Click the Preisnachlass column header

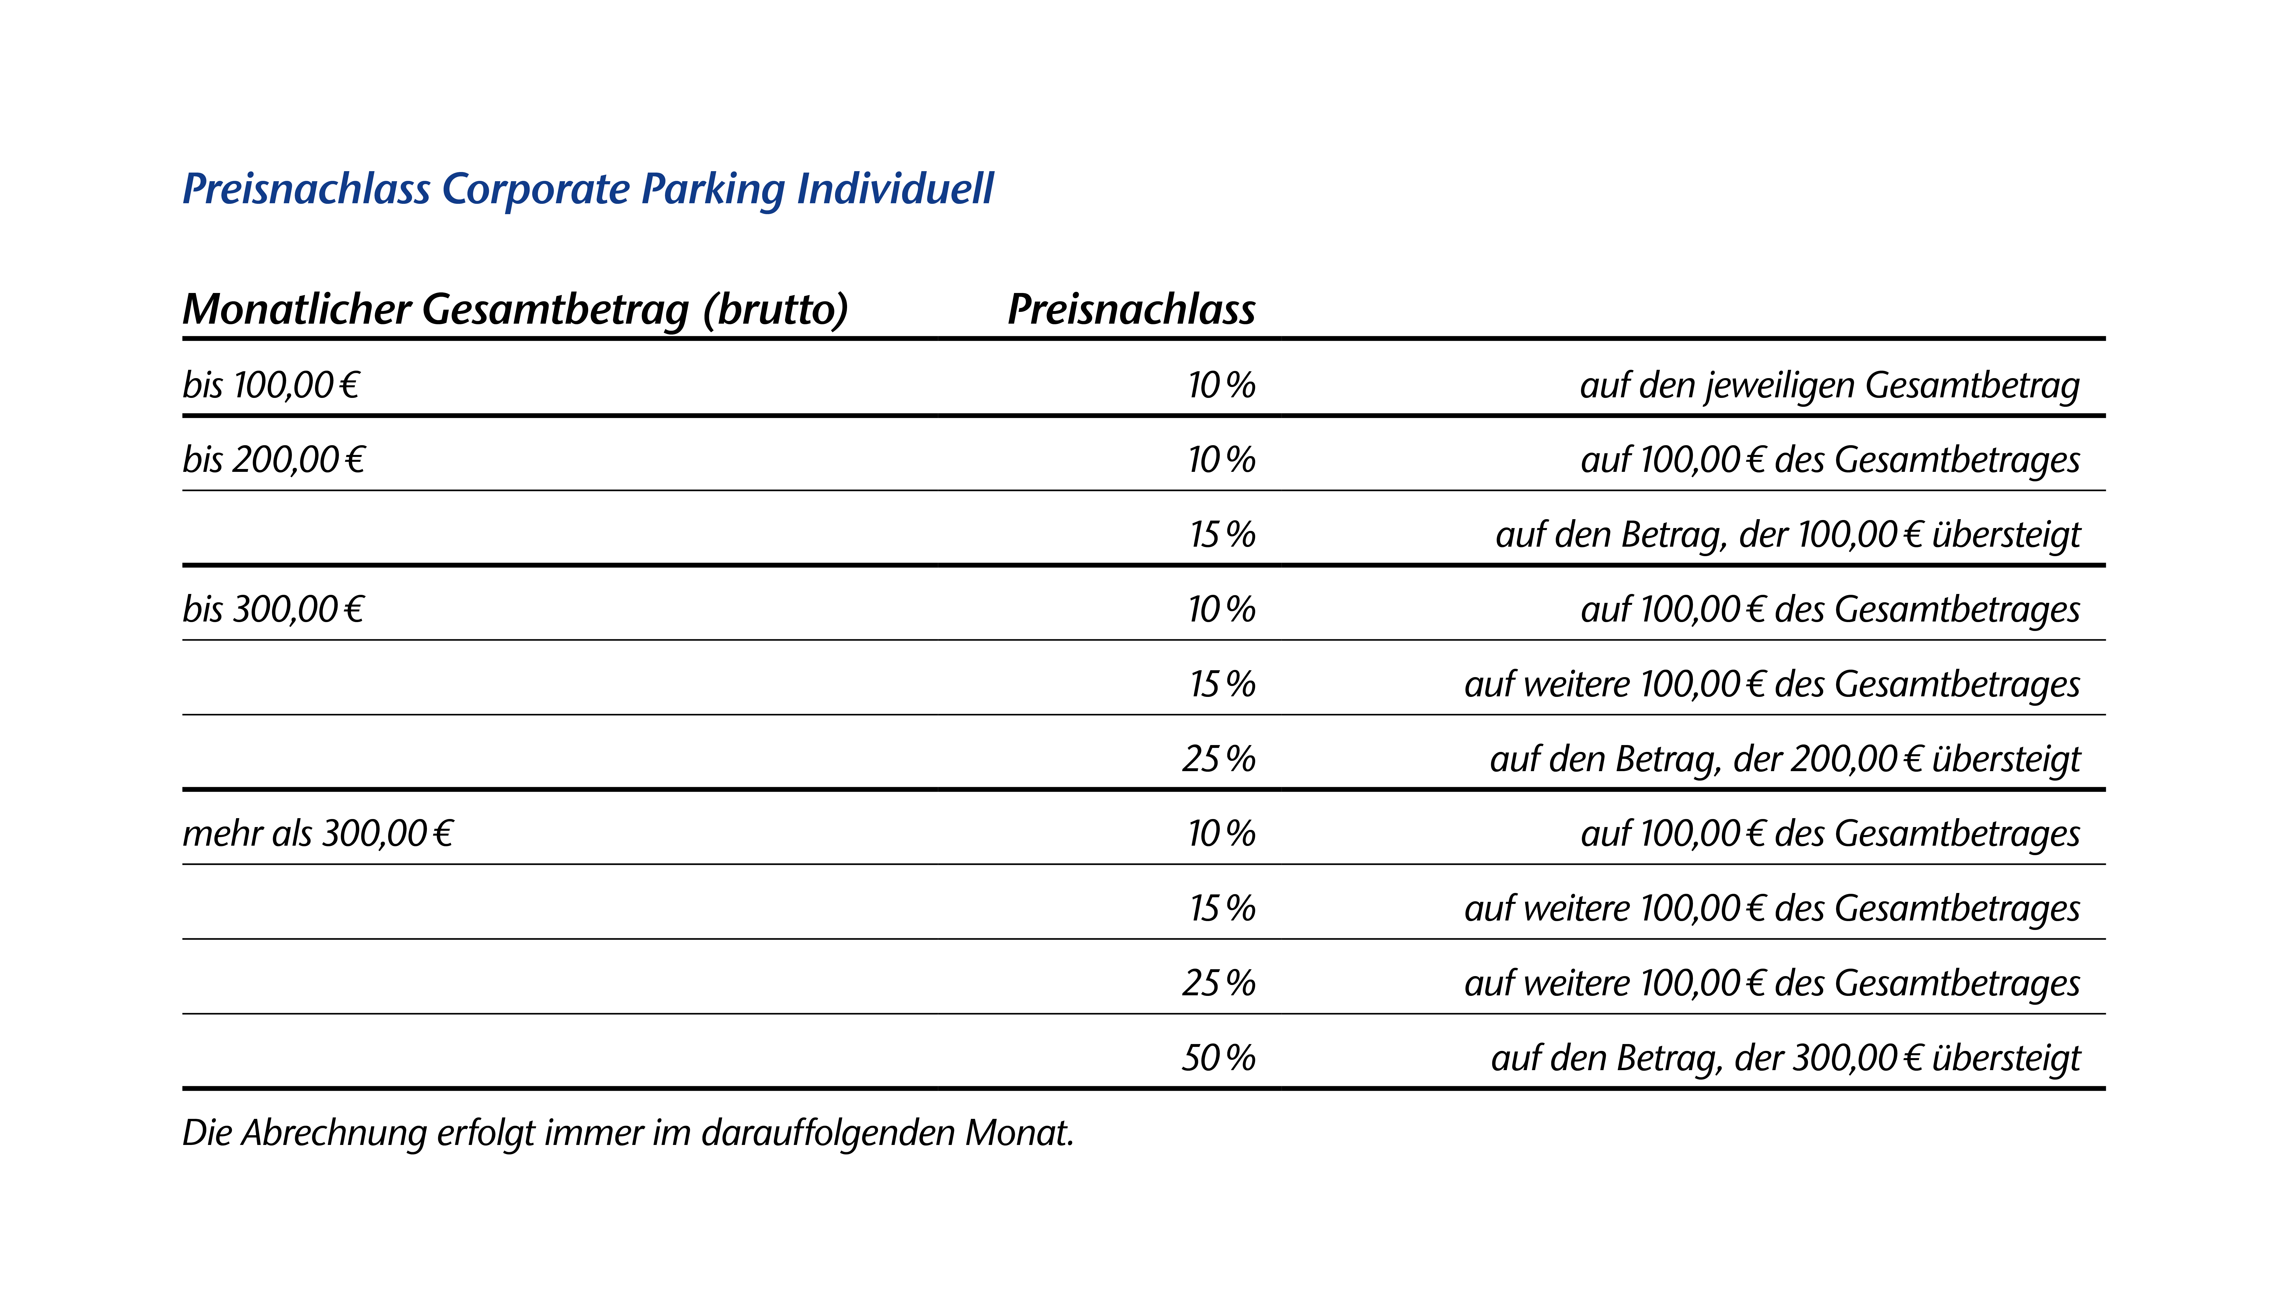click(1131, 309)
